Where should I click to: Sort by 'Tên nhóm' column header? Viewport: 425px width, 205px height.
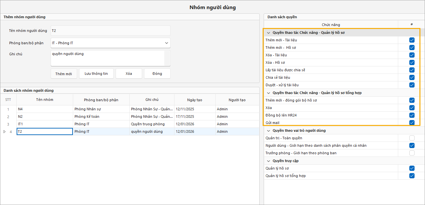pos(45,100)
